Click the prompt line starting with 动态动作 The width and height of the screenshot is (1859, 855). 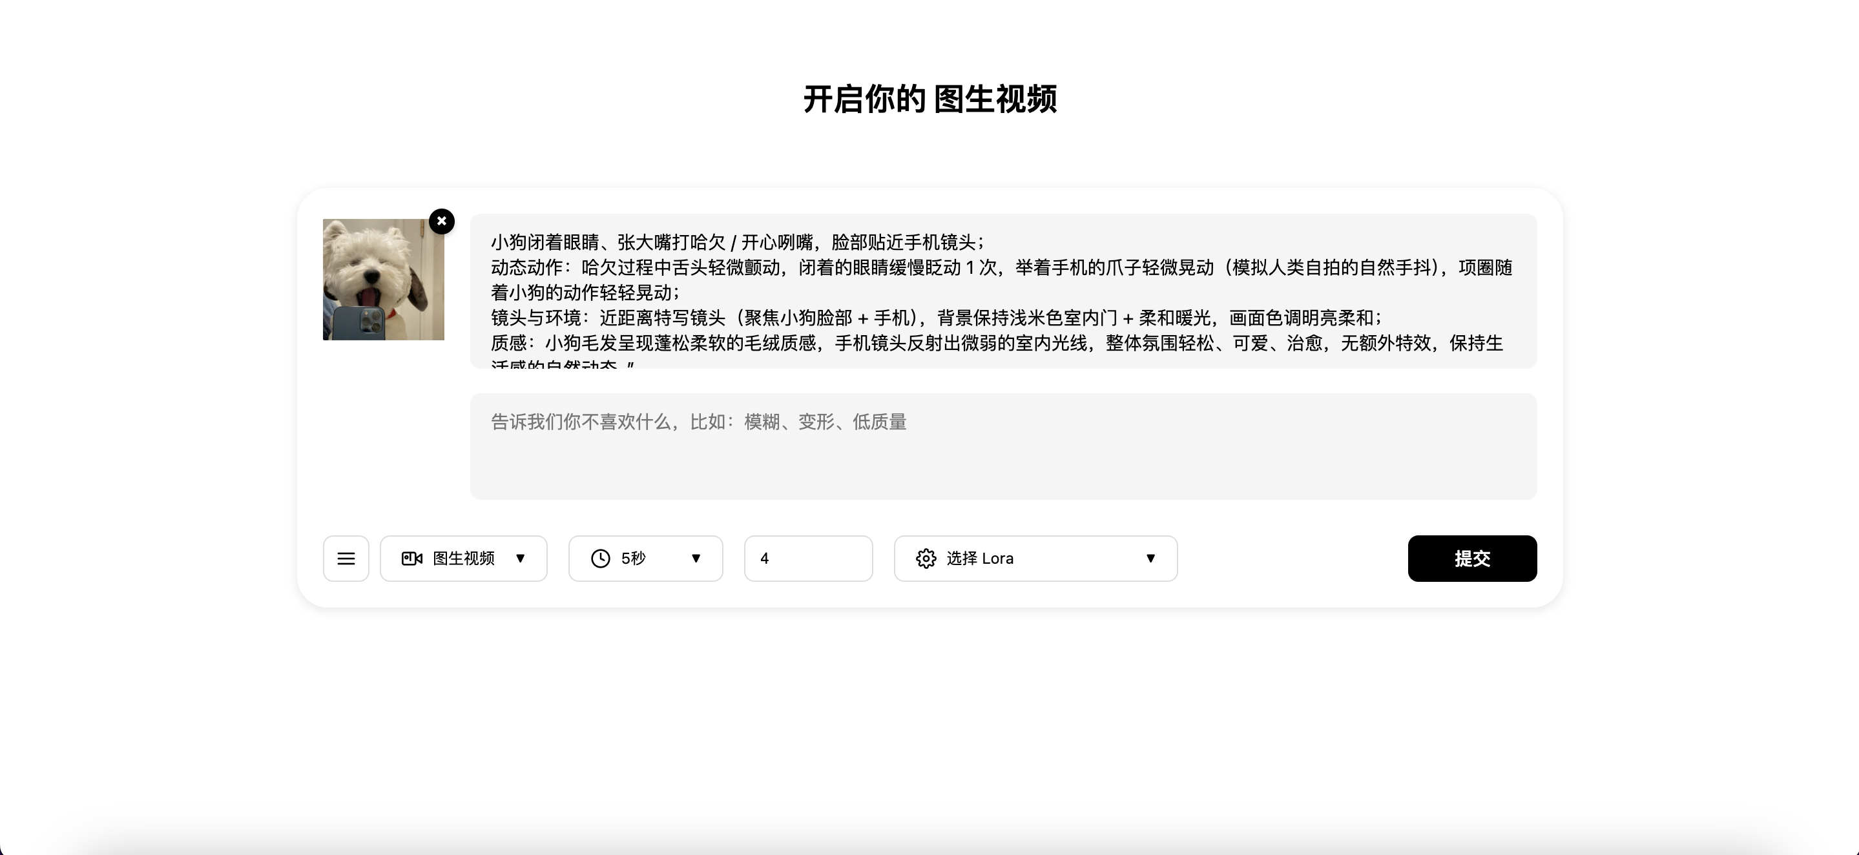click(x=1000, y=268)
